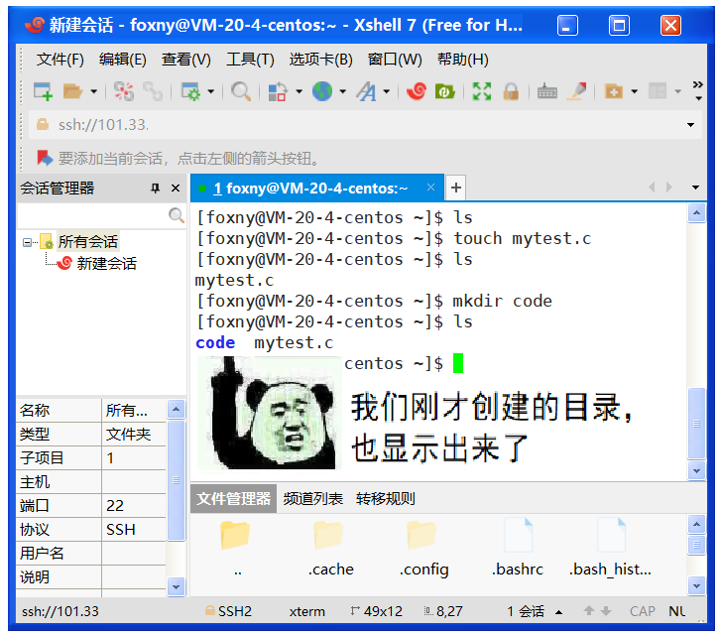Close the foxny@VM-20-4-centos tab
This screenshot has width=720, height=634.
[x=430, y=187]
